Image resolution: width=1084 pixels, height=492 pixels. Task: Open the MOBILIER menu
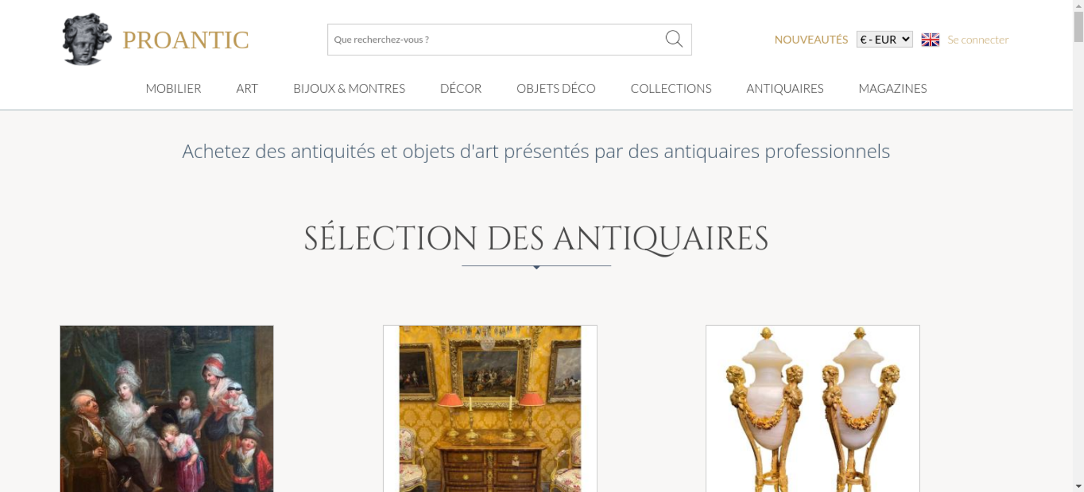(x=173, y=88)
